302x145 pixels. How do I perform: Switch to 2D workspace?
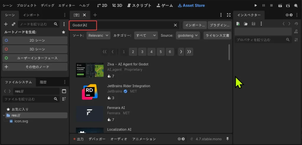tap(102, 6)
